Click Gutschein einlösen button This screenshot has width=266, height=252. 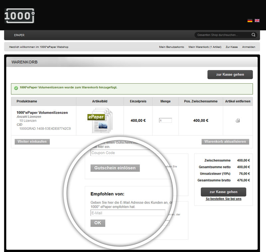click(115, 168)
